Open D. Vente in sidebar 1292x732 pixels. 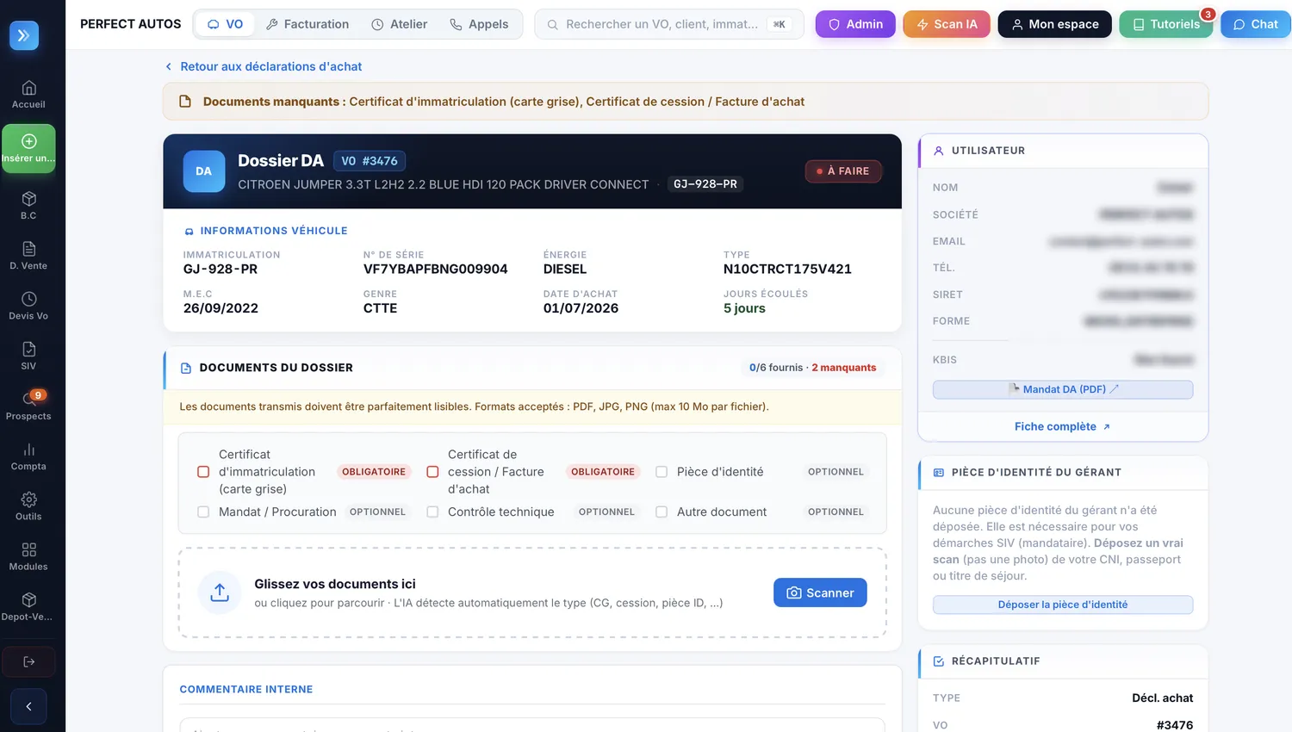click(x=28, y=256)
